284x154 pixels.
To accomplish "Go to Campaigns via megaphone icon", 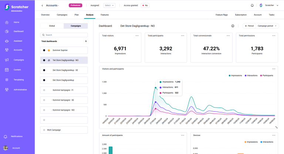I will tap(7, 60).
